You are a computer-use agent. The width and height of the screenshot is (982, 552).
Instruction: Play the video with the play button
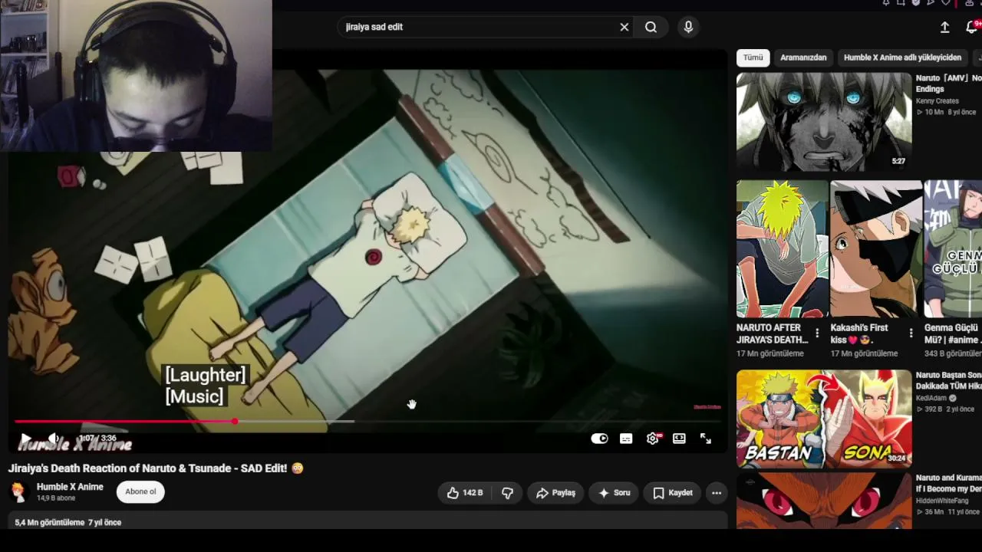coord(25,439)
